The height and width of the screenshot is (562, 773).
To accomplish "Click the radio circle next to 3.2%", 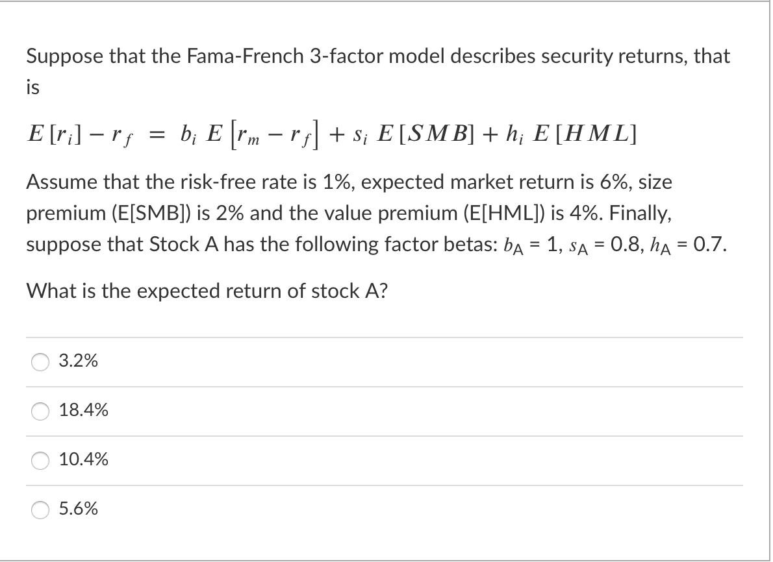I will (40, 361).
